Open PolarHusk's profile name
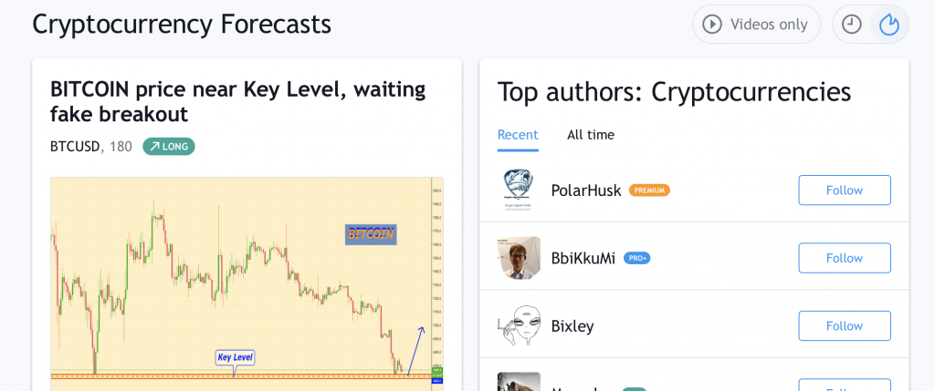 tap(586, 190)
